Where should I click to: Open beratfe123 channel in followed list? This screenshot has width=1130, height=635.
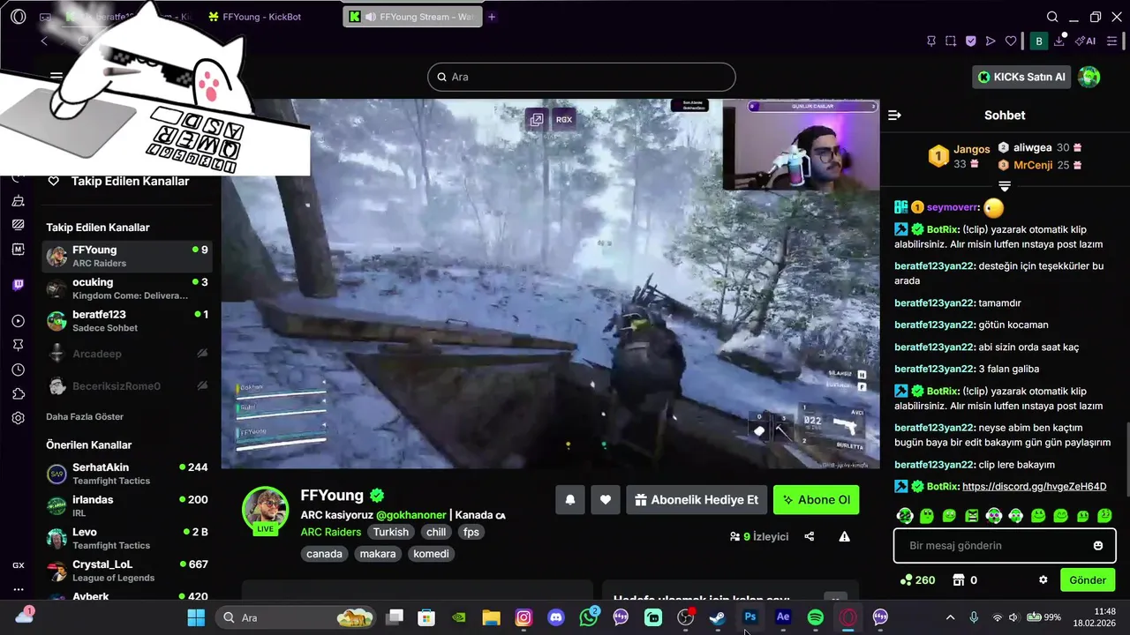coord(127,321)
